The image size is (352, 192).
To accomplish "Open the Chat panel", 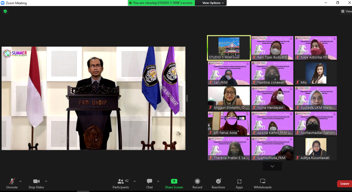I will coord(150,183).
